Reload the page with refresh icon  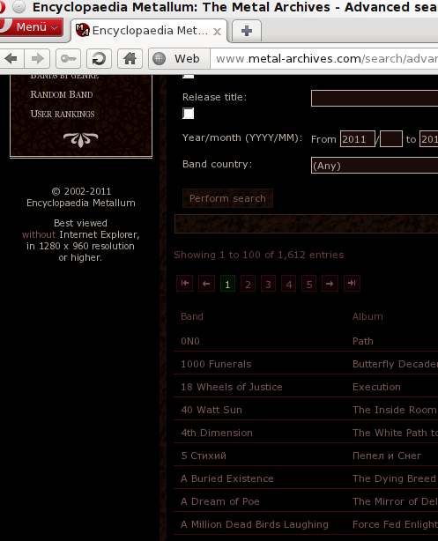pos(99,59)
